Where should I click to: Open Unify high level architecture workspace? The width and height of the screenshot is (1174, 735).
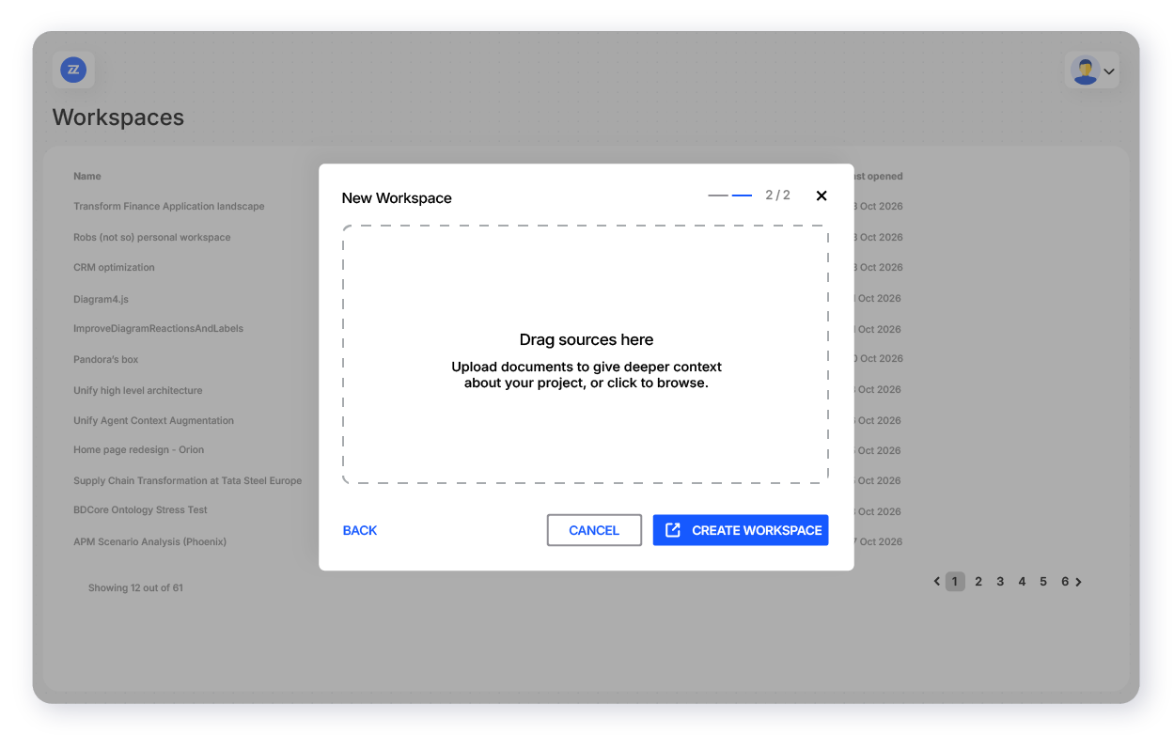click(138, 390)
